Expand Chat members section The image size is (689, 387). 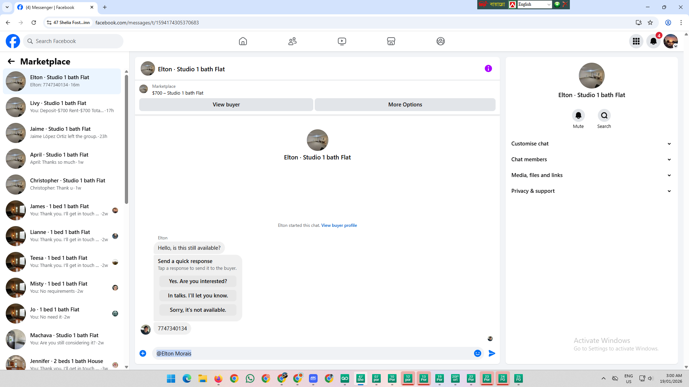[x=591, y=159]
